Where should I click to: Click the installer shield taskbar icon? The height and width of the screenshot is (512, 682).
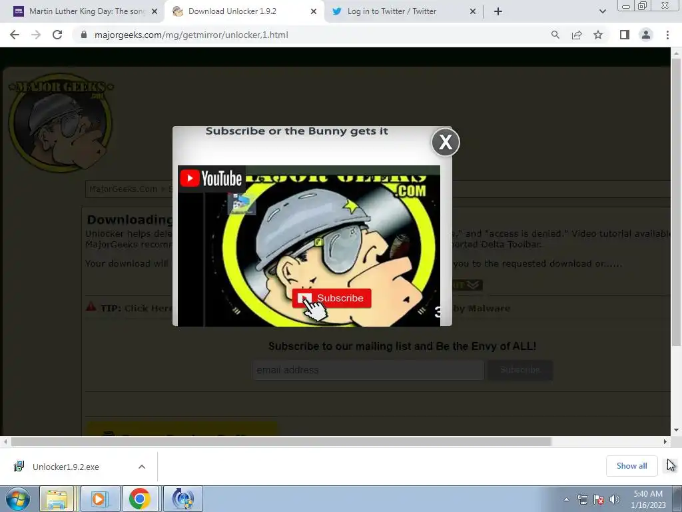click(x=183, y=499)
